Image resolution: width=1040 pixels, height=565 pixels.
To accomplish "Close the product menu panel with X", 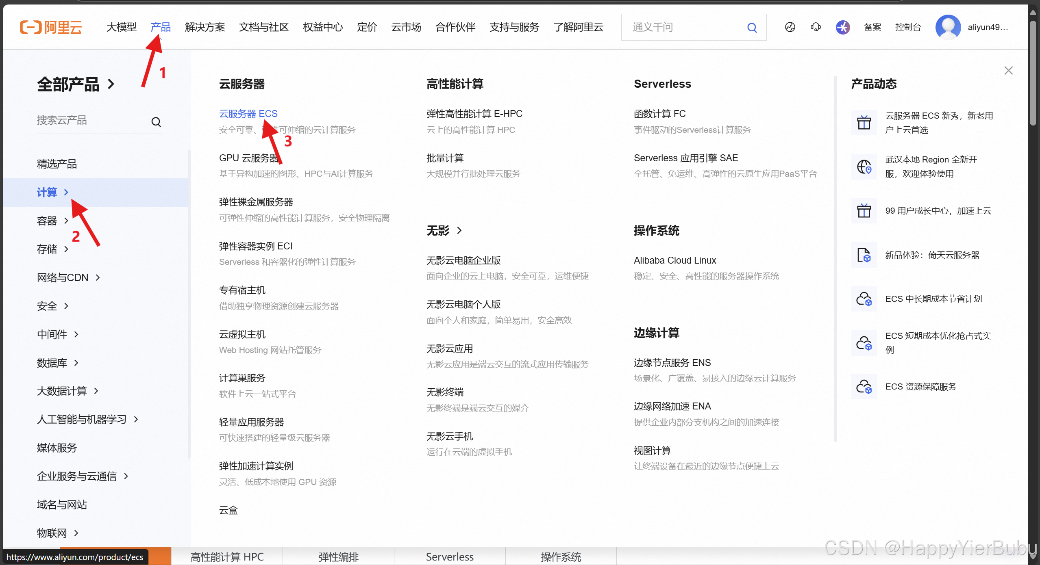I will pyautogui.click(x=1008, y=71).
